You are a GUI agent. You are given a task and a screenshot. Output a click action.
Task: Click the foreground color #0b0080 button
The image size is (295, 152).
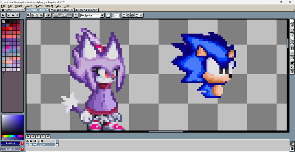coord(10,144)
